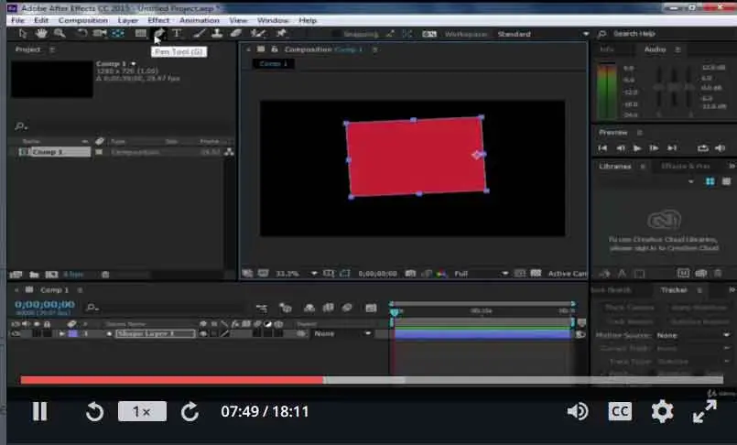Open the Comp 1 thumbnail dropdown arrow

[134, 64]
